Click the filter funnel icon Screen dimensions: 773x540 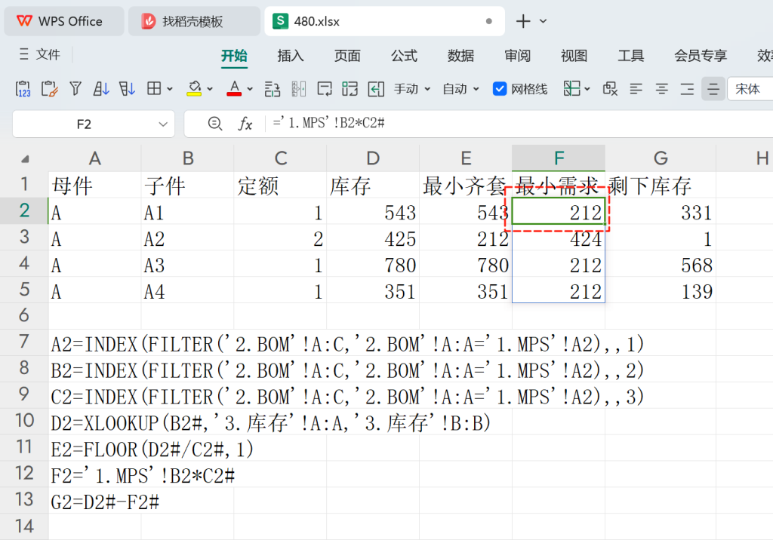tap(75, 89)
